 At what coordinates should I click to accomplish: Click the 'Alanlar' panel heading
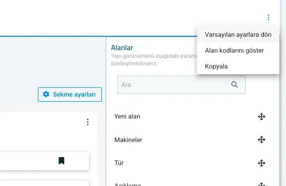(122, 48)
